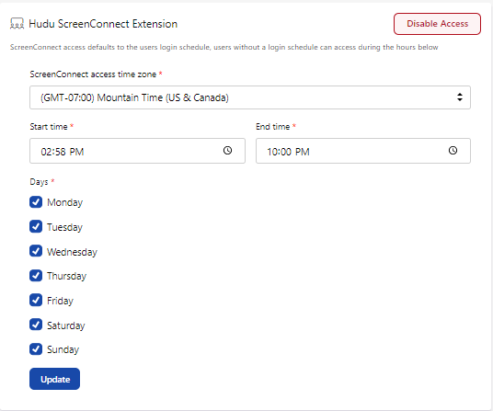Click the Update button

pyautogui.click(x=54, y=379)
